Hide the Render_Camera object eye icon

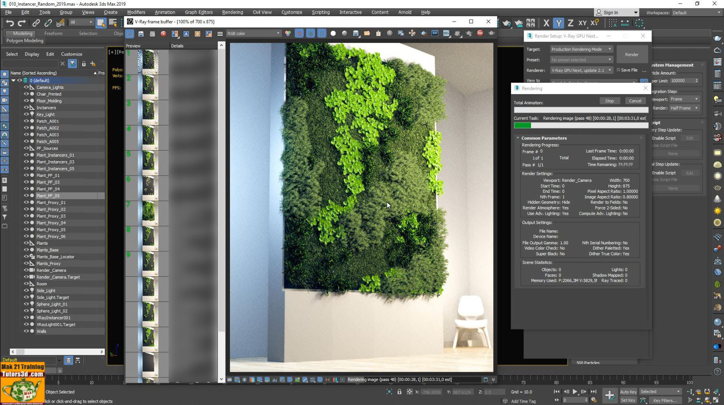point(26,270)
